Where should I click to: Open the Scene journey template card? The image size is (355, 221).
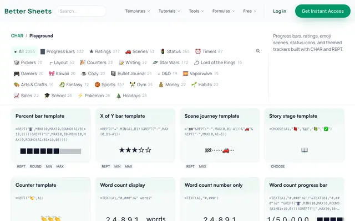pyautogui.click(x=220, y=135)
